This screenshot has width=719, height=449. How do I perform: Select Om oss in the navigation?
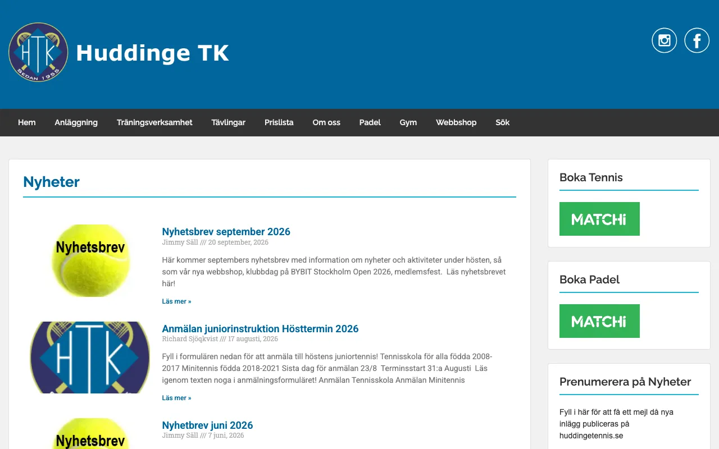(x=326, y=122)
